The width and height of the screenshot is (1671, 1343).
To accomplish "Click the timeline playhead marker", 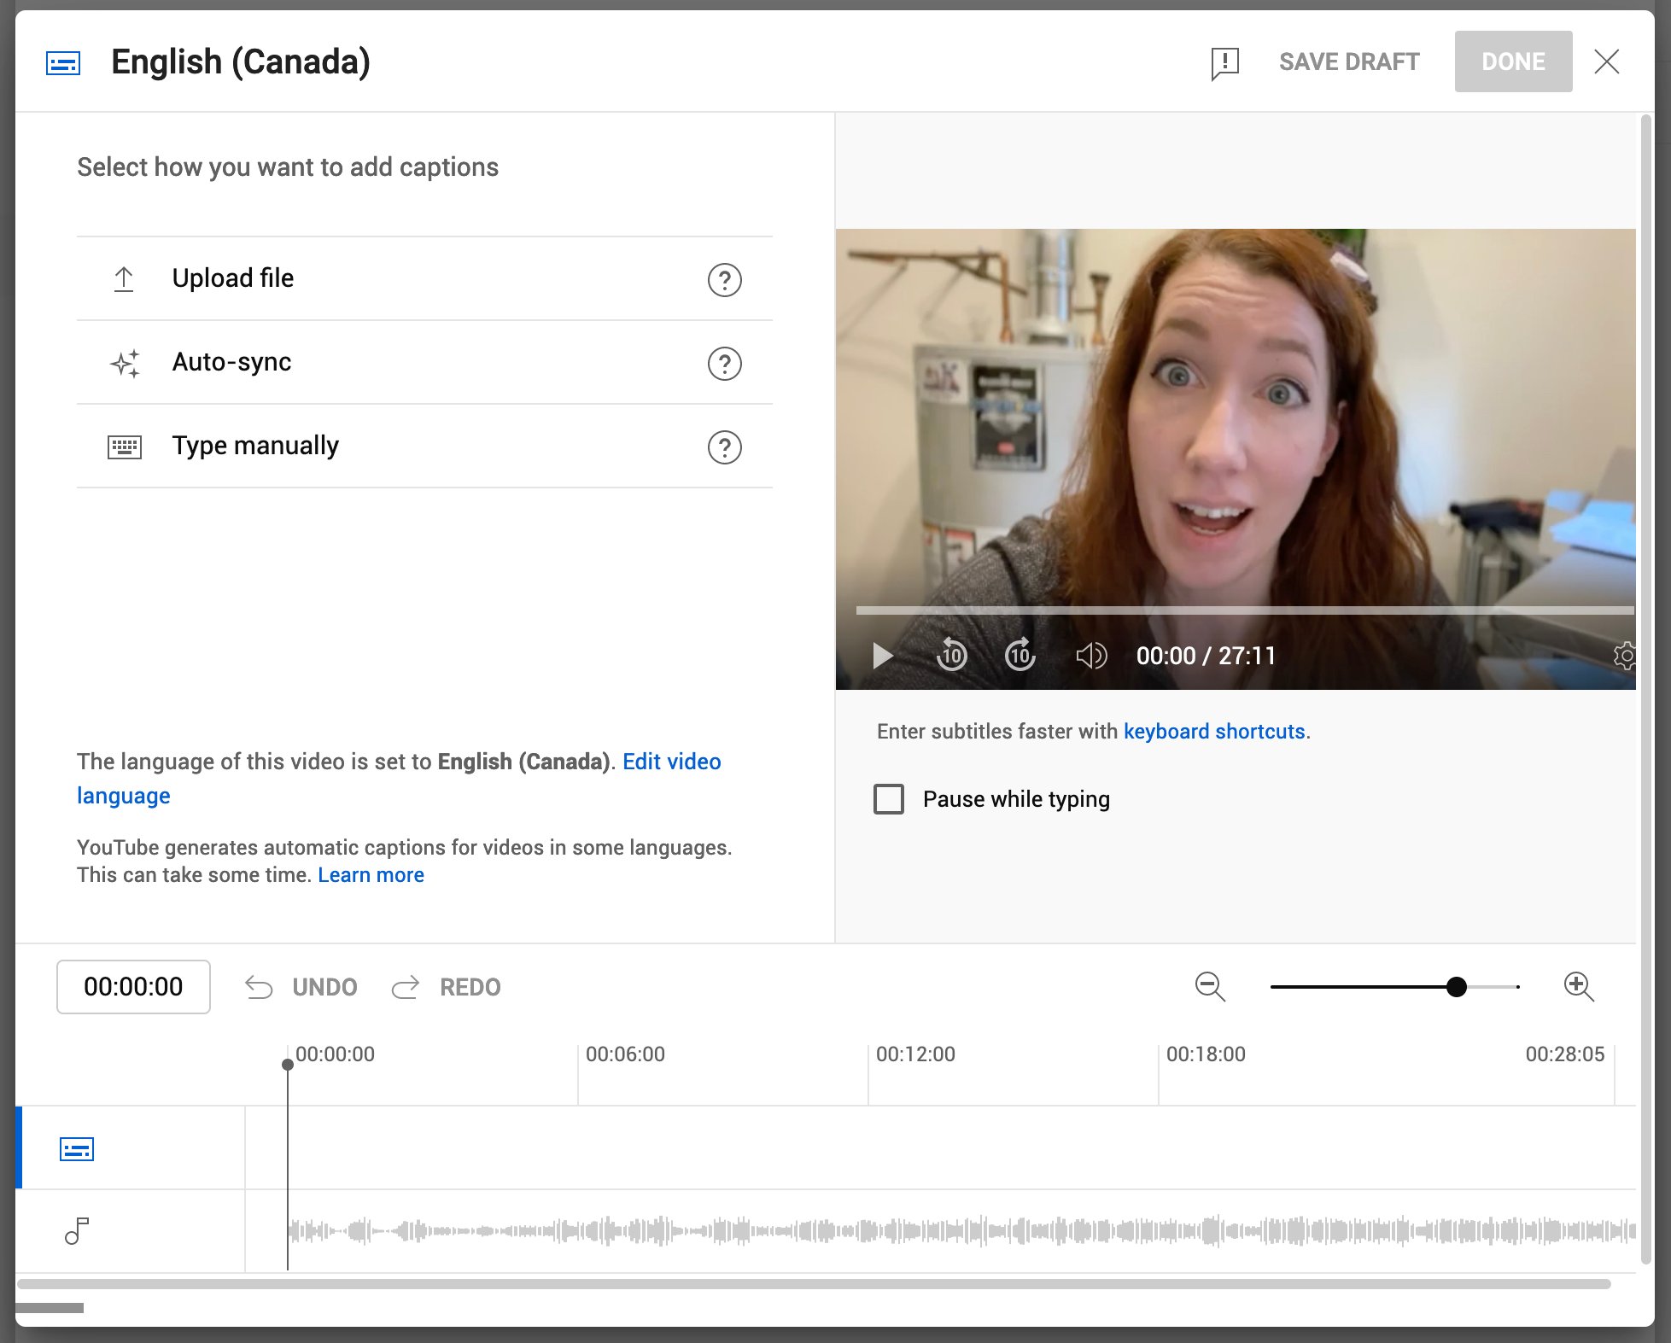I will [288, 1065].
